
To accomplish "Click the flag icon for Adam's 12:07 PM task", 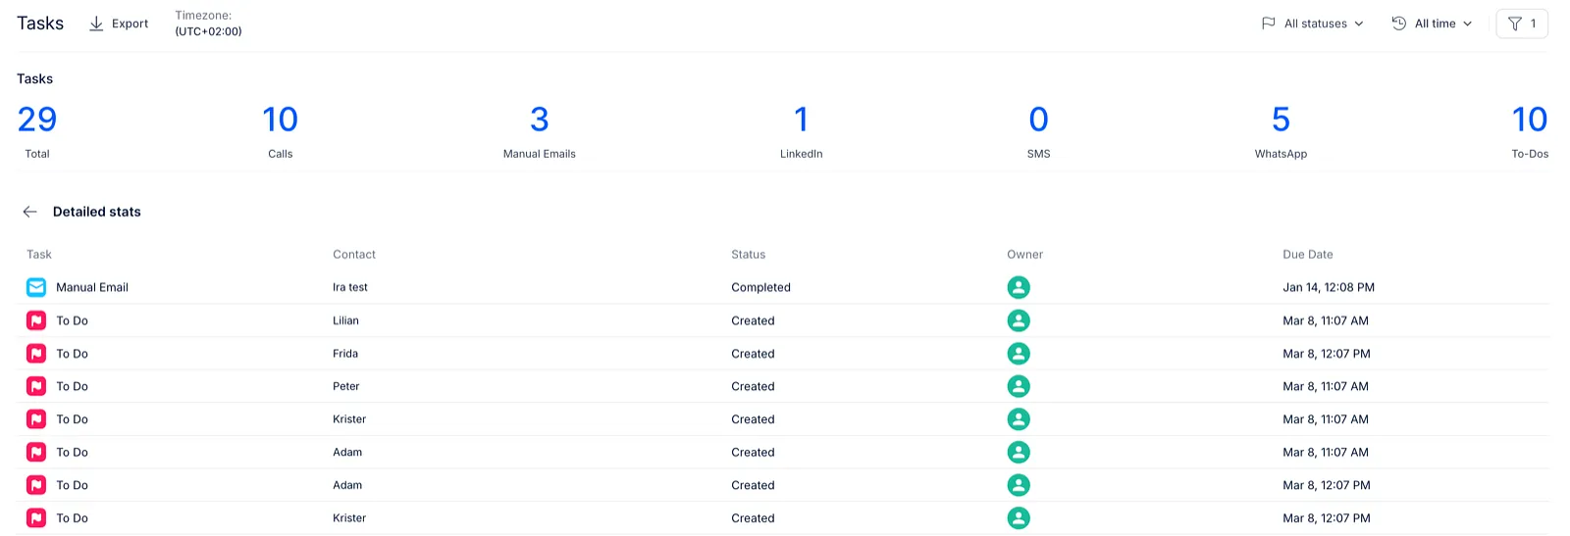I will (36, 485).
